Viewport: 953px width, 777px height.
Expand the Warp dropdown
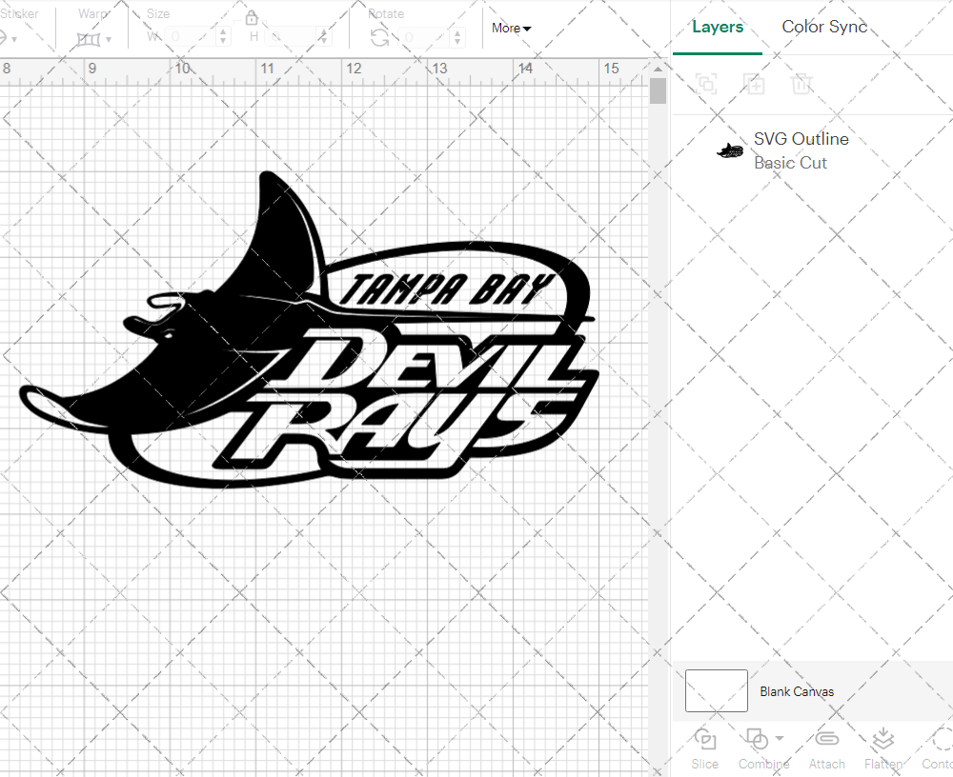click(x=94, y=39)
